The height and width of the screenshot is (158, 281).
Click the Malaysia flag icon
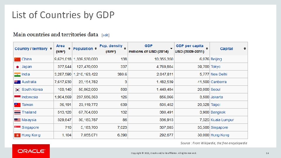click(17, 120)
